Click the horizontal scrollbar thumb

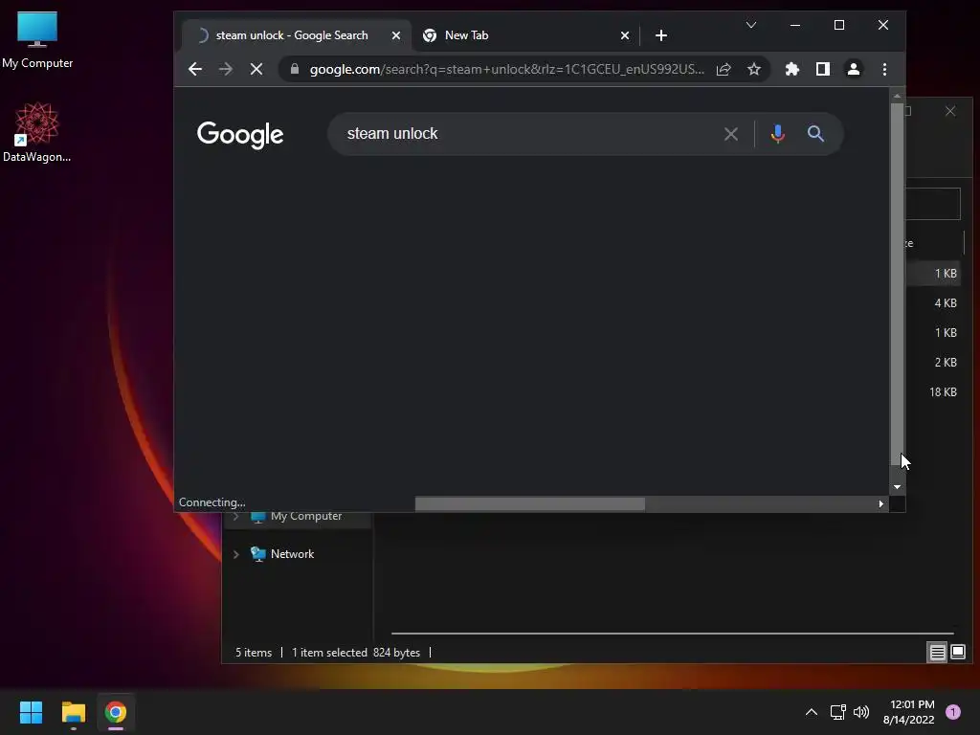pos(530,503)
